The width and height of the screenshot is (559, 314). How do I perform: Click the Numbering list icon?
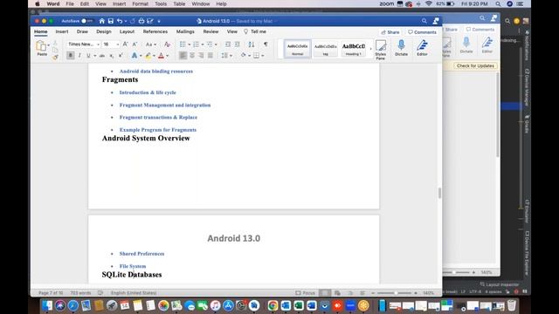point(196,44)
